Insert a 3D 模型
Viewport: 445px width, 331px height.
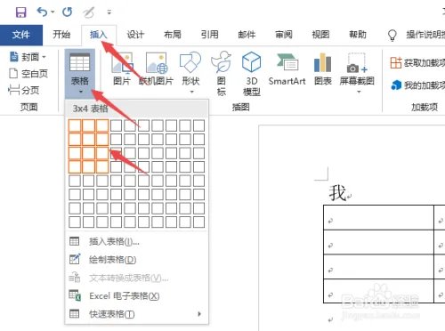coord(252,73)
